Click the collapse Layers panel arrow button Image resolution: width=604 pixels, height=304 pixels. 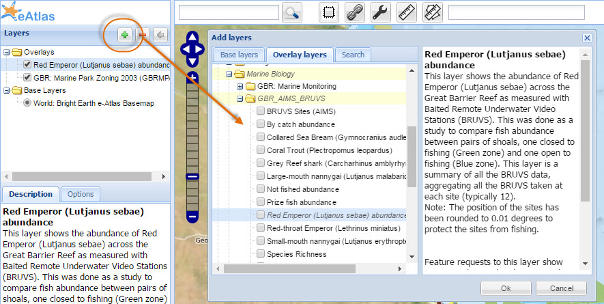[160, 35]
